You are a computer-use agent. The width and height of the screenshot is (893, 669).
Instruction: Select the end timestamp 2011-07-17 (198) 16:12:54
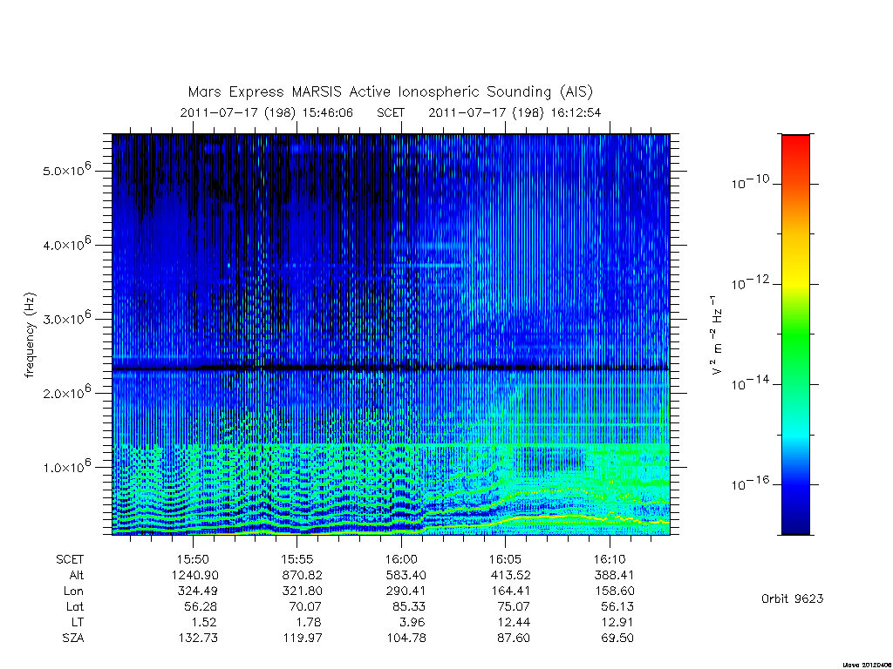[515, 112]
